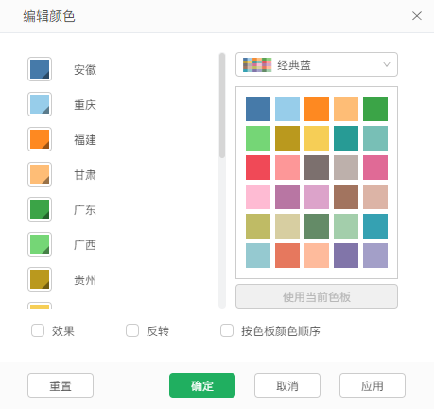Image resolution: width=434 pixels, height=409 pixels.
Task: Click the color icon next to 安徽
Action: point(40,69)
